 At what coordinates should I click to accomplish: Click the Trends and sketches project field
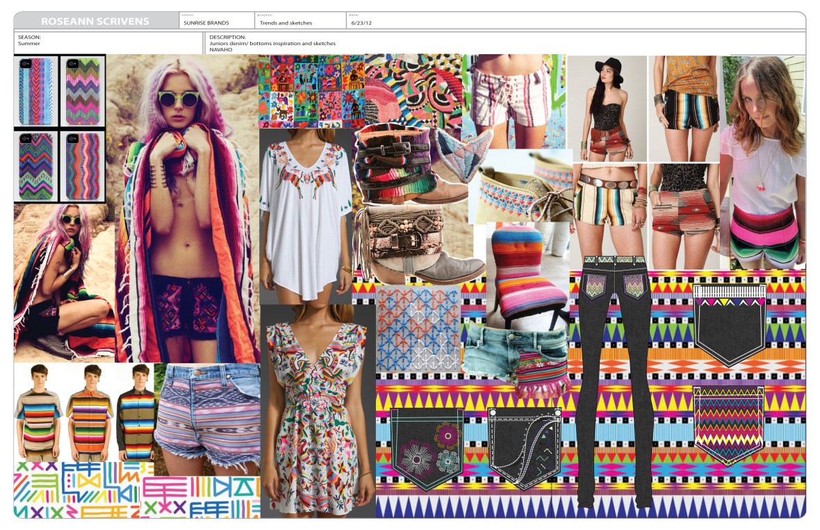tap(285, 21)
